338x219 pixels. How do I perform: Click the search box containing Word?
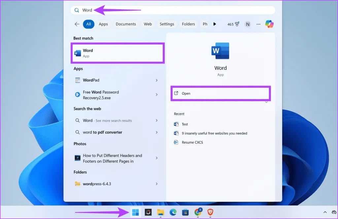pyautogui.click(x=172, y=10)
